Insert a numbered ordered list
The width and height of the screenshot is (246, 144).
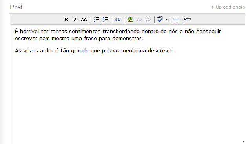[x=106, y=20]
